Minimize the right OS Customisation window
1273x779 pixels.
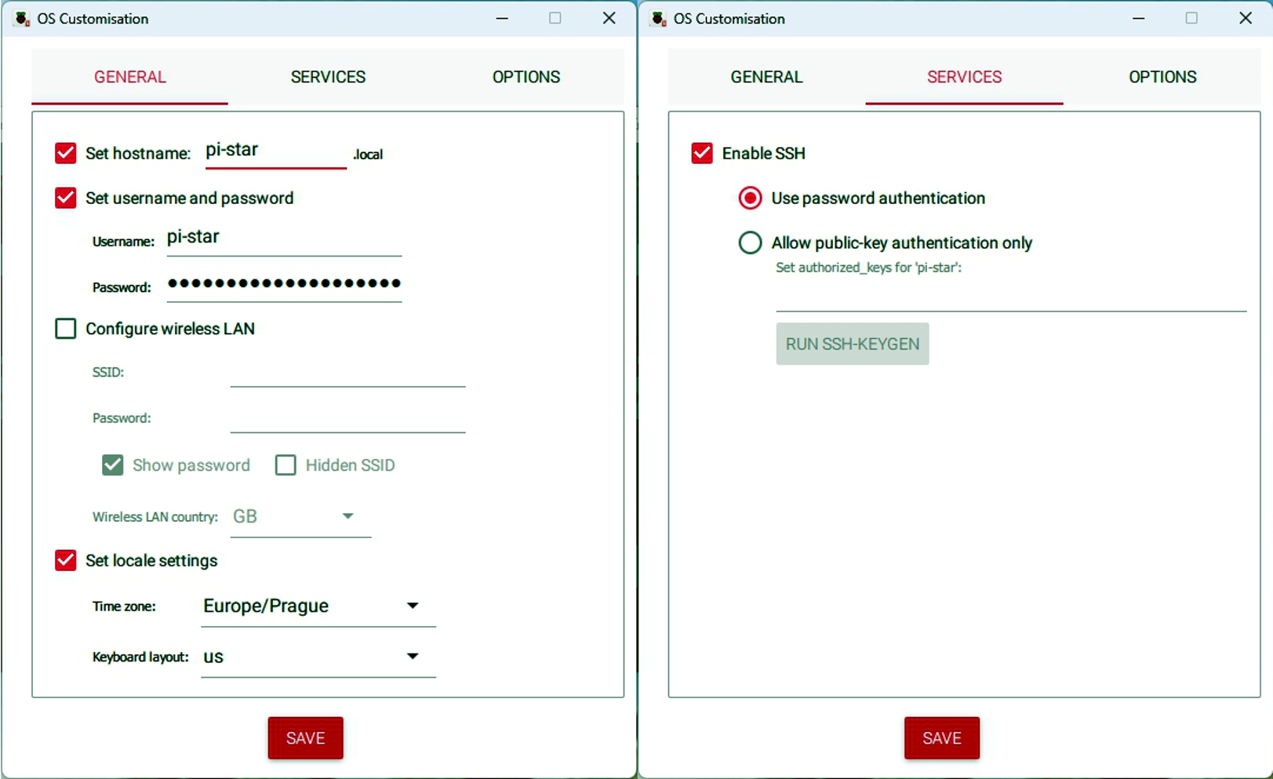pyautogui.click(x=1138, y=18)
